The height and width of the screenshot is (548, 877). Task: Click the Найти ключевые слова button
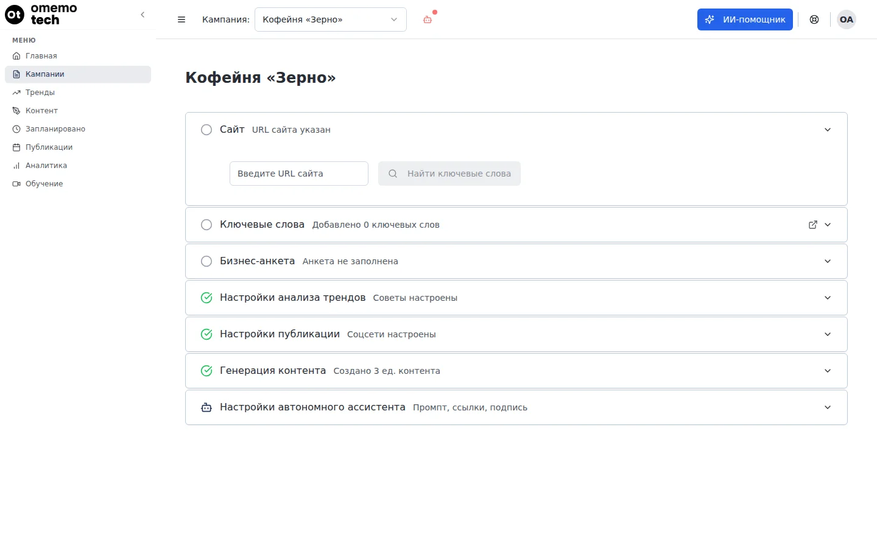pos(449,174)
